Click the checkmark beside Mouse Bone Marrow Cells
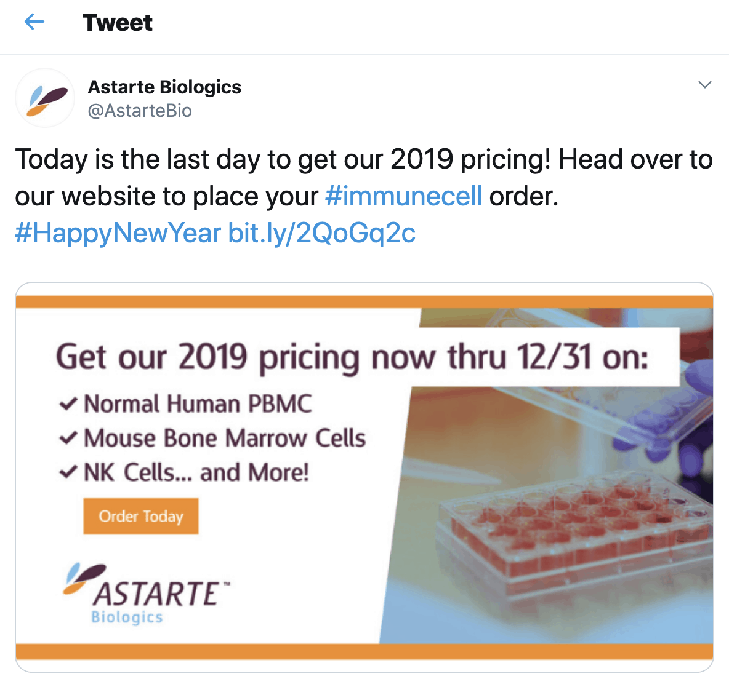Viewport: 729px width, 695px height. click(68, 439)
